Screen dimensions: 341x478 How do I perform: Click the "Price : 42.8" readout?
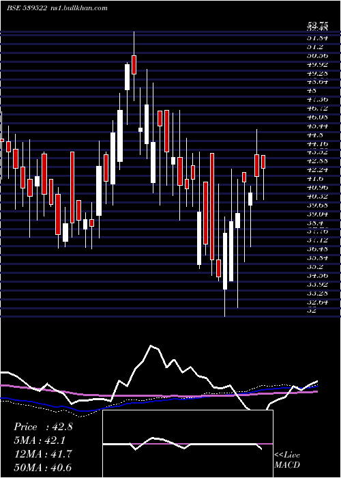coord(43,427)
